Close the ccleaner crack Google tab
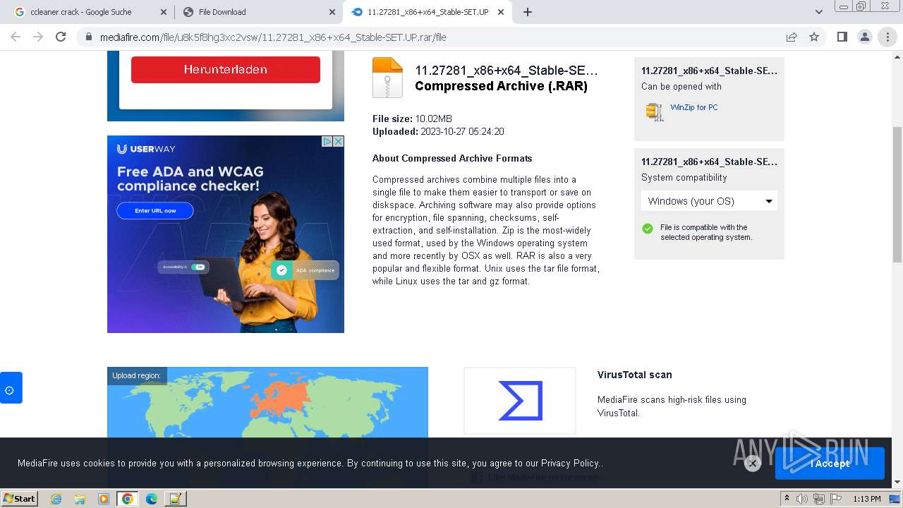Screen dimensions: 903x508 [163, 12]
